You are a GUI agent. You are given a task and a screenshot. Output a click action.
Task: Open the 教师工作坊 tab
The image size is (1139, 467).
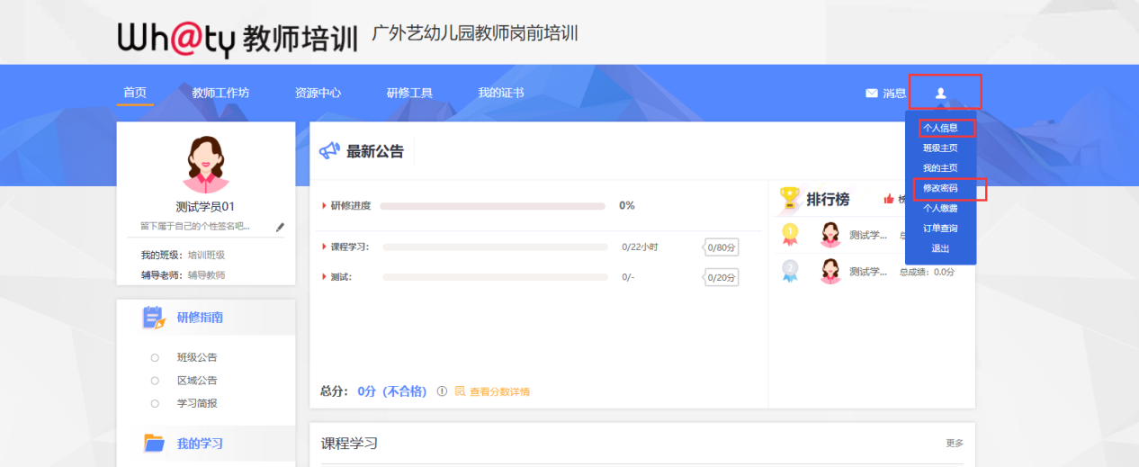(x=220, y=93)
